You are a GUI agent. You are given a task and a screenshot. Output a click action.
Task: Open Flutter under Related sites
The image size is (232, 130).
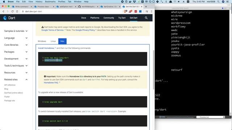[x=7, y=97]
